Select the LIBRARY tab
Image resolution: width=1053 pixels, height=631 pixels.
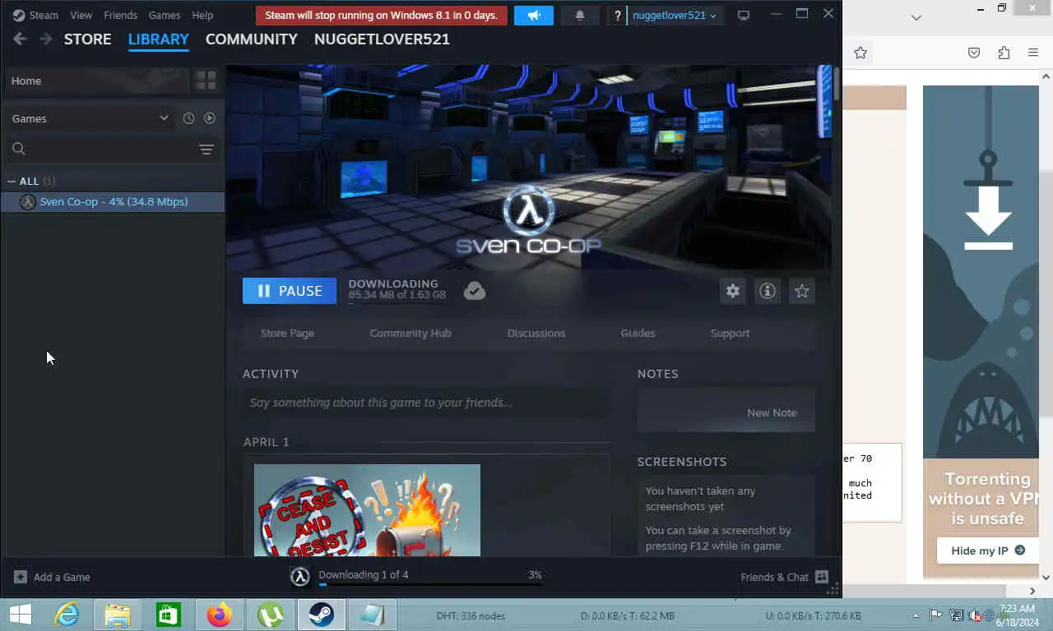pos(158,39)
